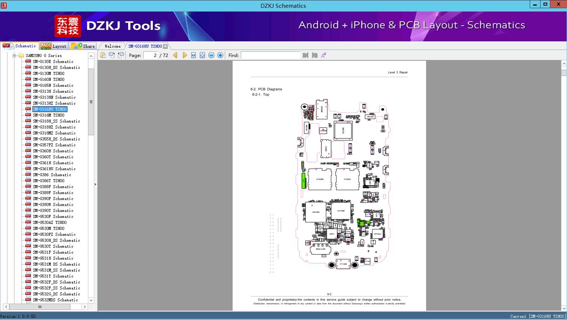Image resolution: width=567 pixels, height=320 pixels.
Task: Click PDF icon beside SM-G531Y Schematic
Action: click(28, 276)
